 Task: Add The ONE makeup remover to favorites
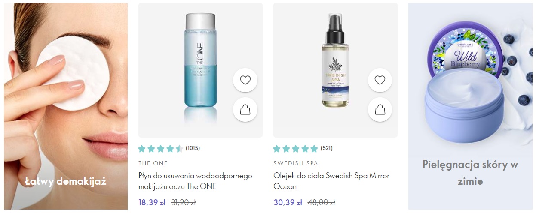245,80
